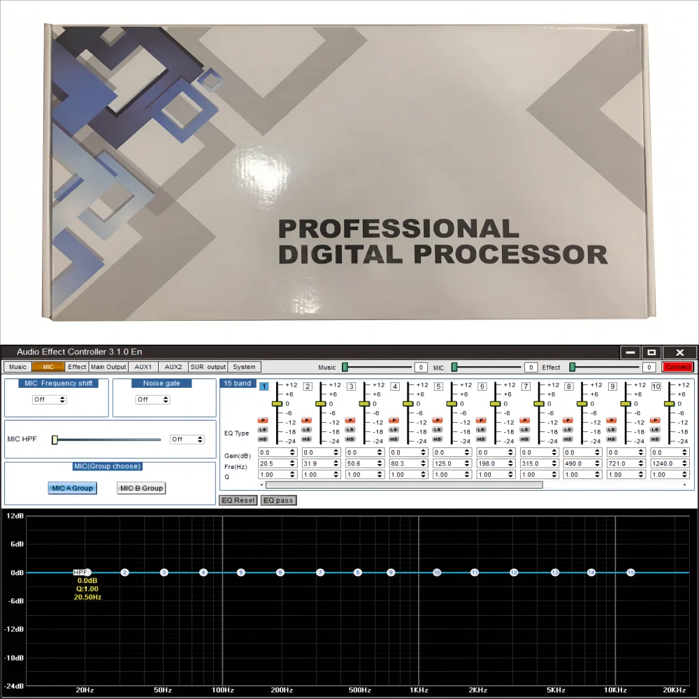The height and width of the screenshot is (699, 699).
Task: Select EQ node 15 on the response curve
Action: (630, 572)
